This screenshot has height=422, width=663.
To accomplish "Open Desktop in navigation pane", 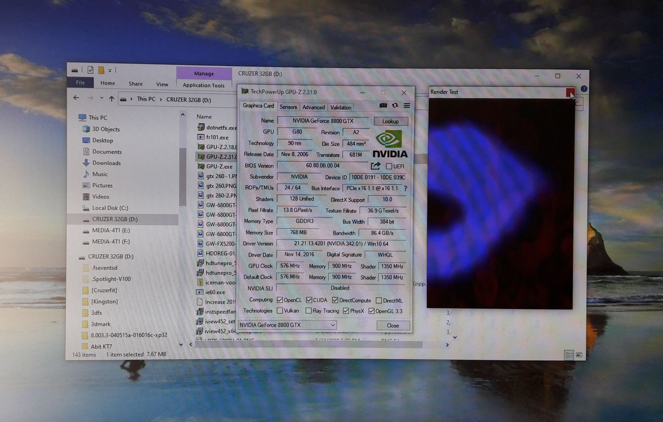I will click(x=98, y=140).
